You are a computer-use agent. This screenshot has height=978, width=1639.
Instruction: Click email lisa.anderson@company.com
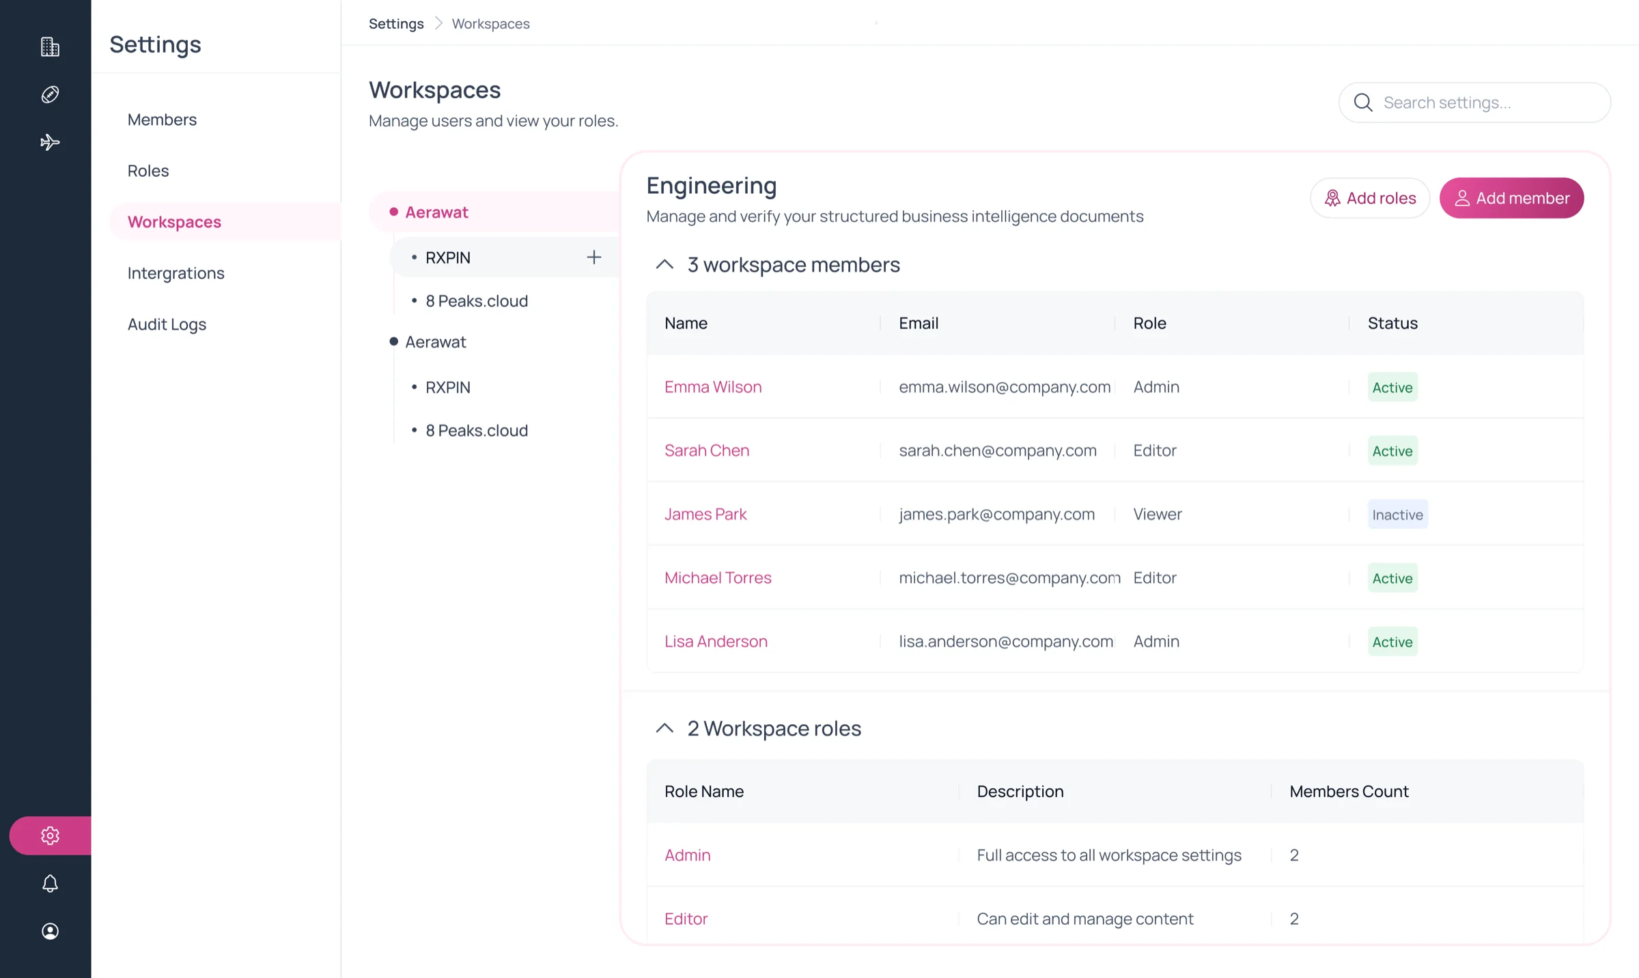point(1006,641)
